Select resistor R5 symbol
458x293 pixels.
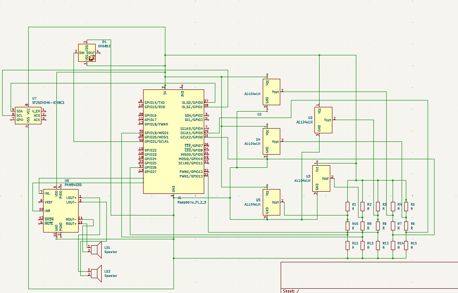click(x=406, y=207)
